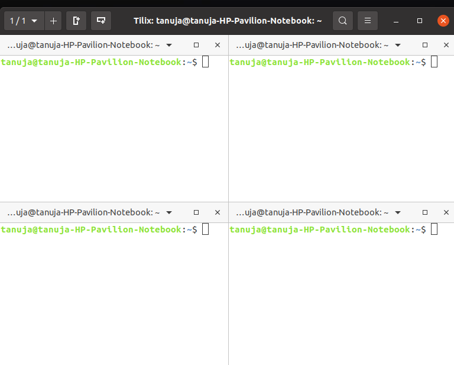454x365 pixels.
Task: Maximize the Tilix window
Action: coord(420,21)
